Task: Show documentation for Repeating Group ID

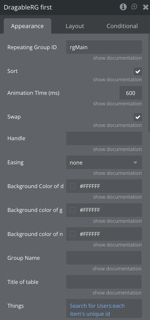Action: pos(117,58)
